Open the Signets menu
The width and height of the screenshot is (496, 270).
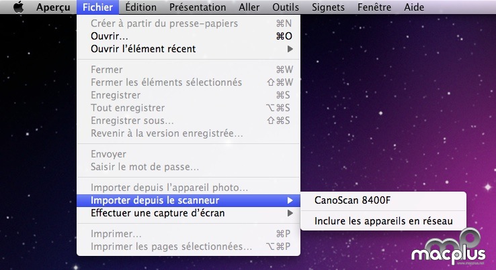pyautogui.click(x=329, y=7)
